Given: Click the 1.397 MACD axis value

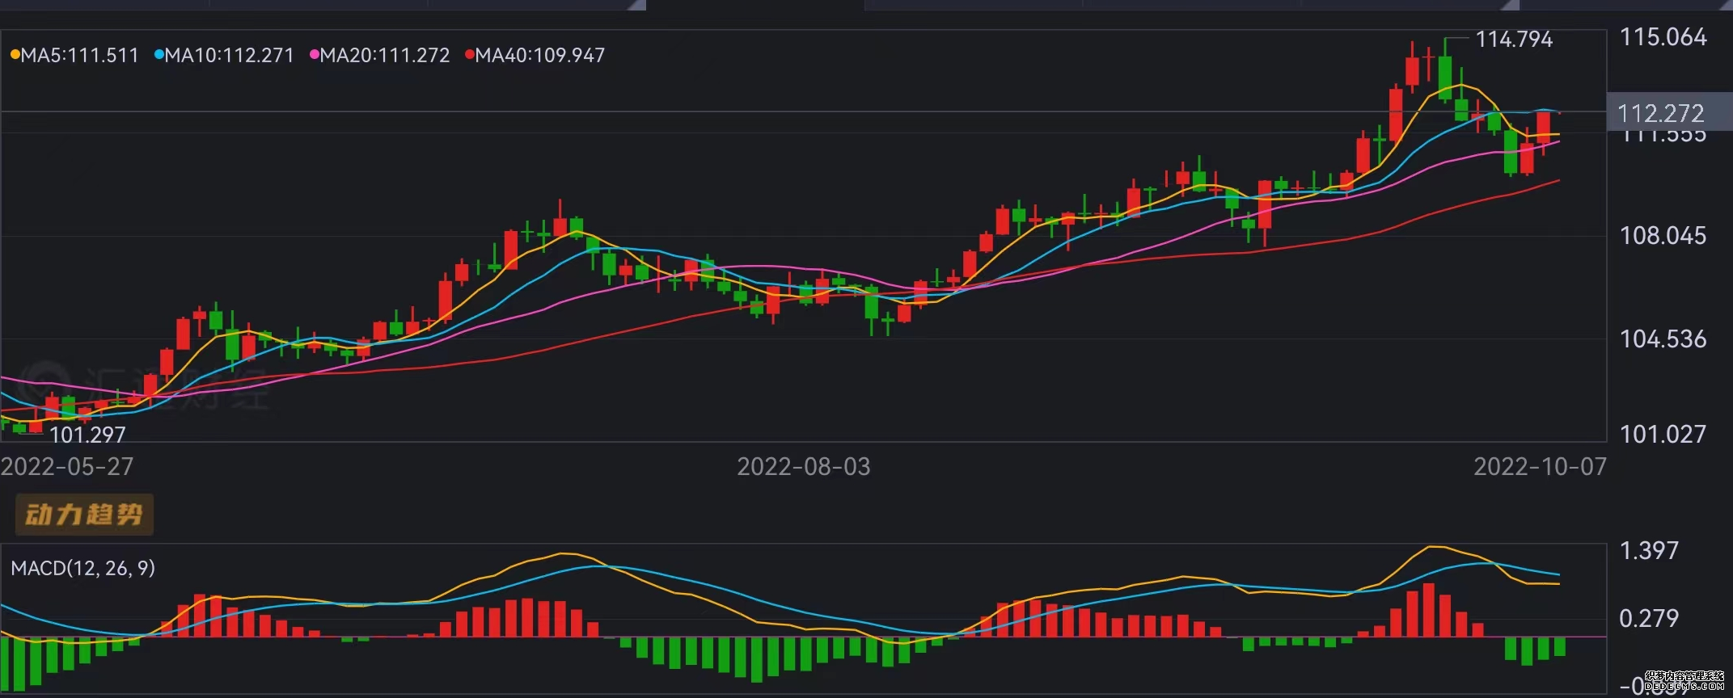Looking at the screenshot, I should pyautogui.click(x=1649, y=551).
